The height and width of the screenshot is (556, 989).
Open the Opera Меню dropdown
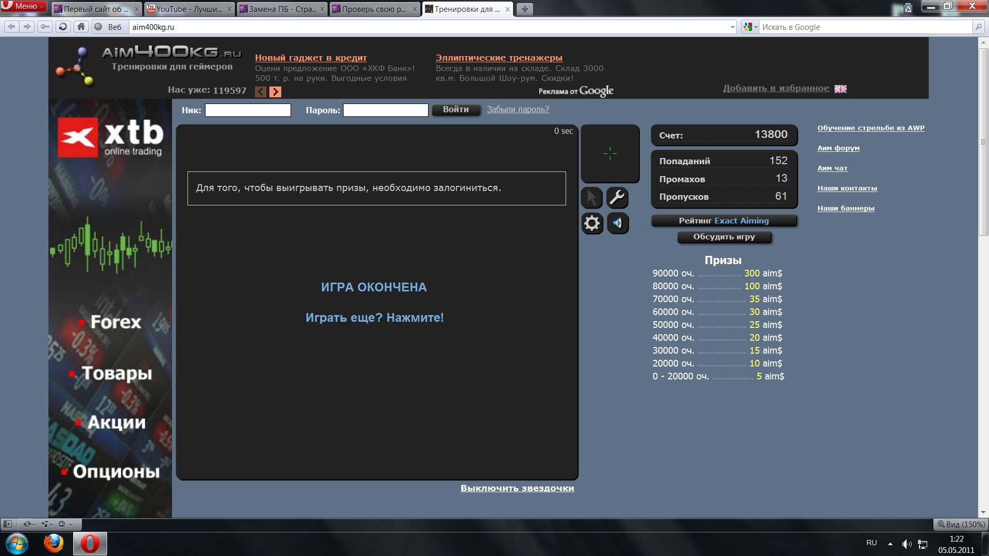click(24, 6)
